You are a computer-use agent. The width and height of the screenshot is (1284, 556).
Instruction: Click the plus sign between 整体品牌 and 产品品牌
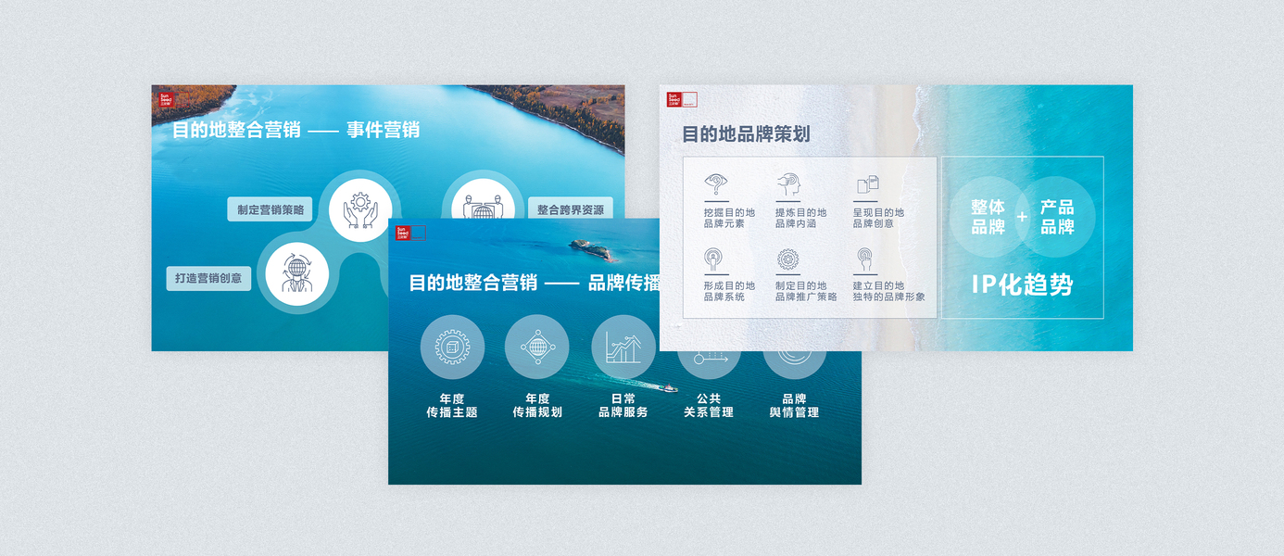[1023, 218]
